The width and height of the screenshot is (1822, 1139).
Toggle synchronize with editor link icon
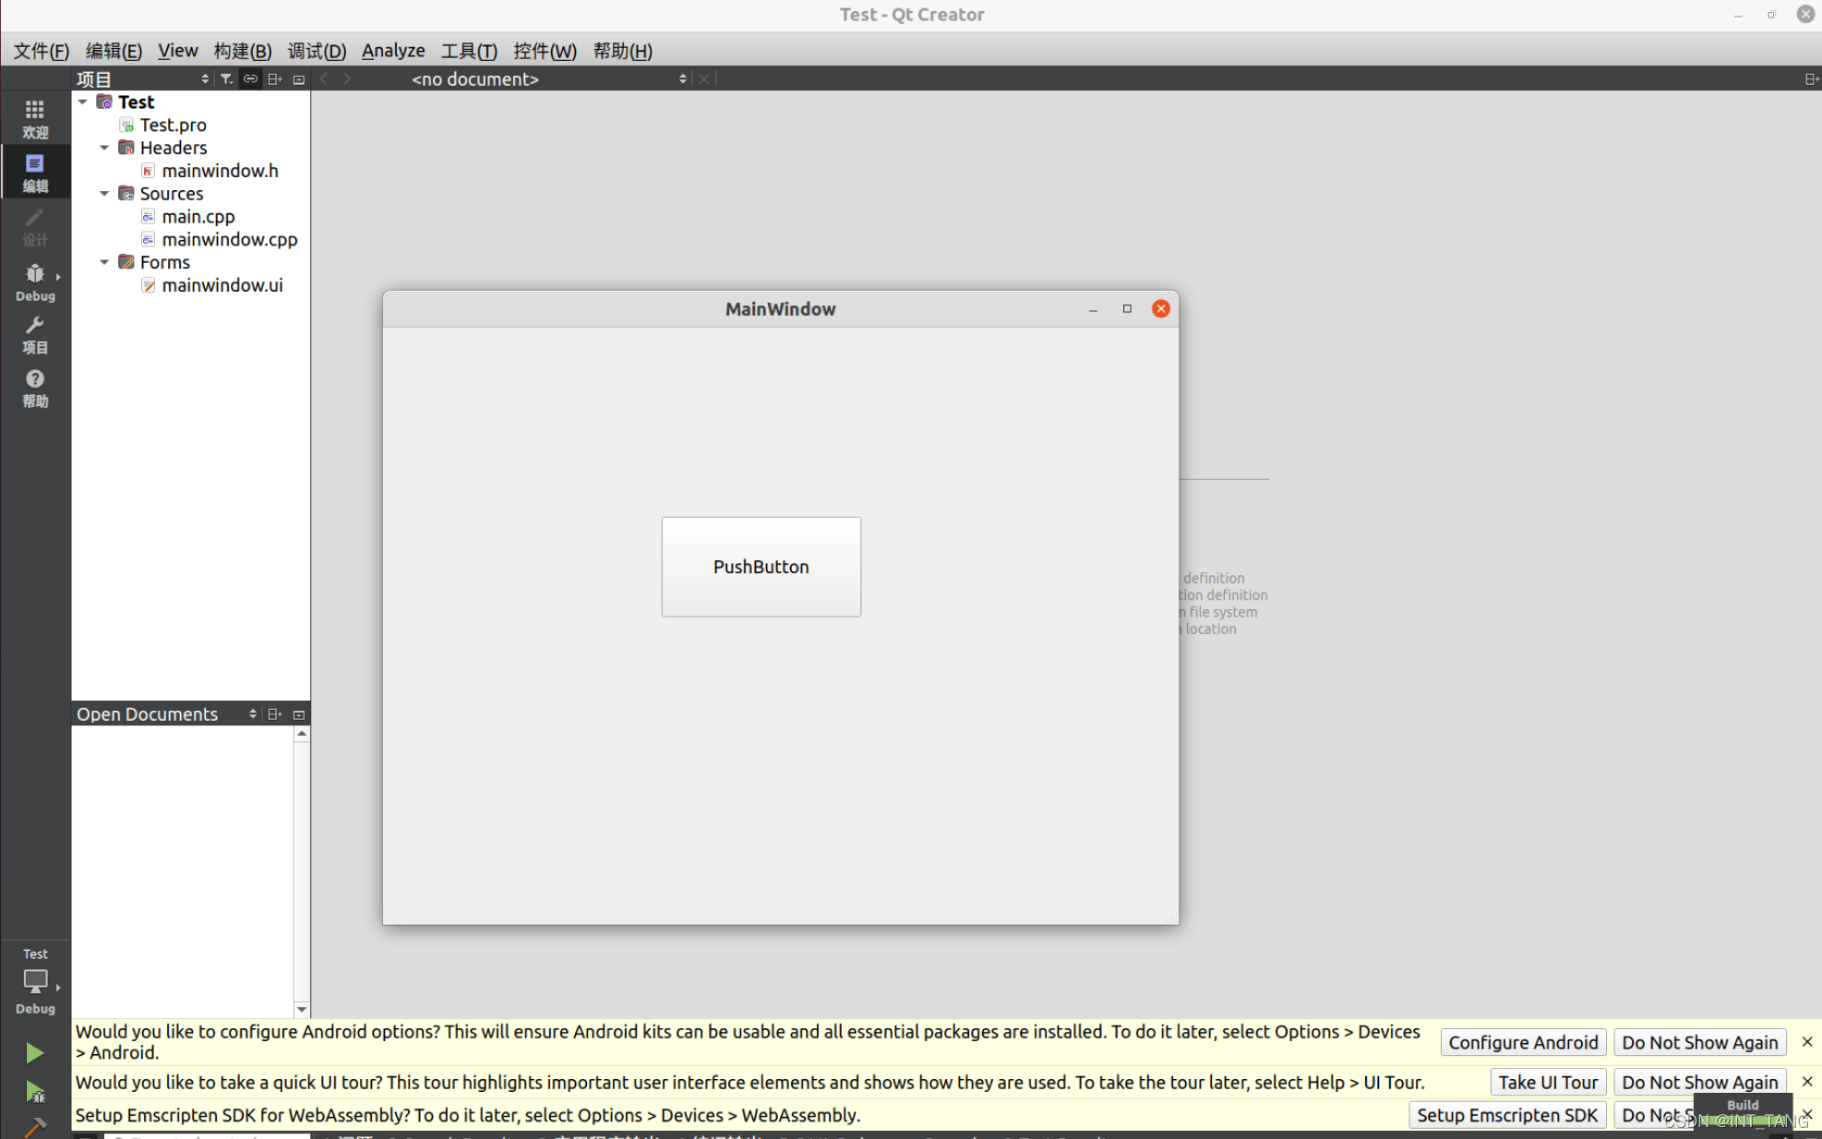pos(250,79)
